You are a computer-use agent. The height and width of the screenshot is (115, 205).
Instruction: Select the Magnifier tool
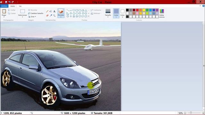coord(54,16)
